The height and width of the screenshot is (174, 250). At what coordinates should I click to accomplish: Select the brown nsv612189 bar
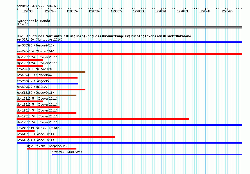(x=46, y=95)
